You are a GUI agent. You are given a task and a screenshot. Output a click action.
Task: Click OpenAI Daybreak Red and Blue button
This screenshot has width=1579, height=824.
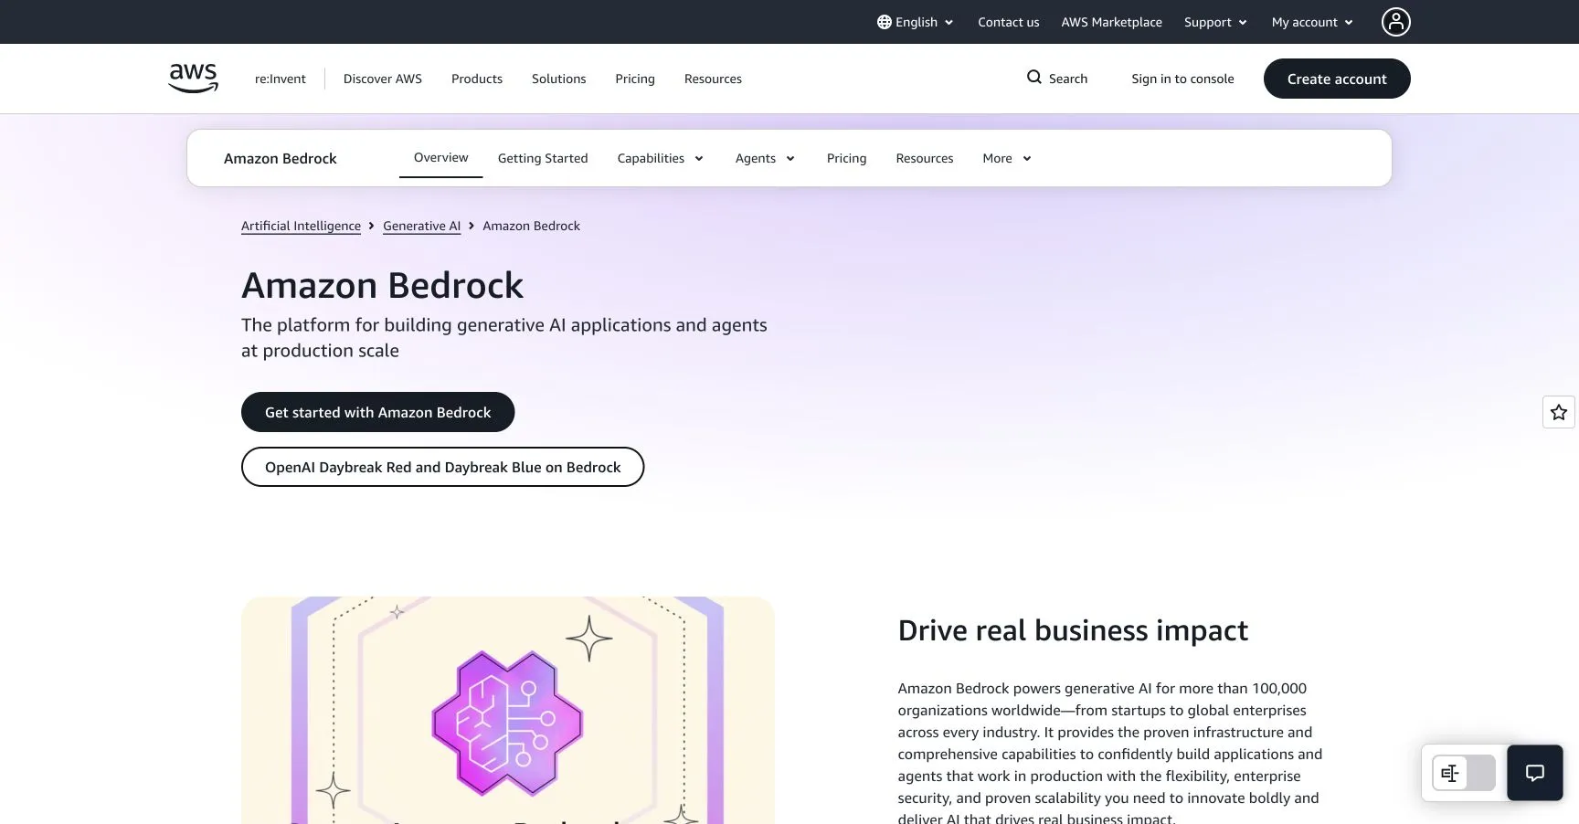click(x=443, y=467)
